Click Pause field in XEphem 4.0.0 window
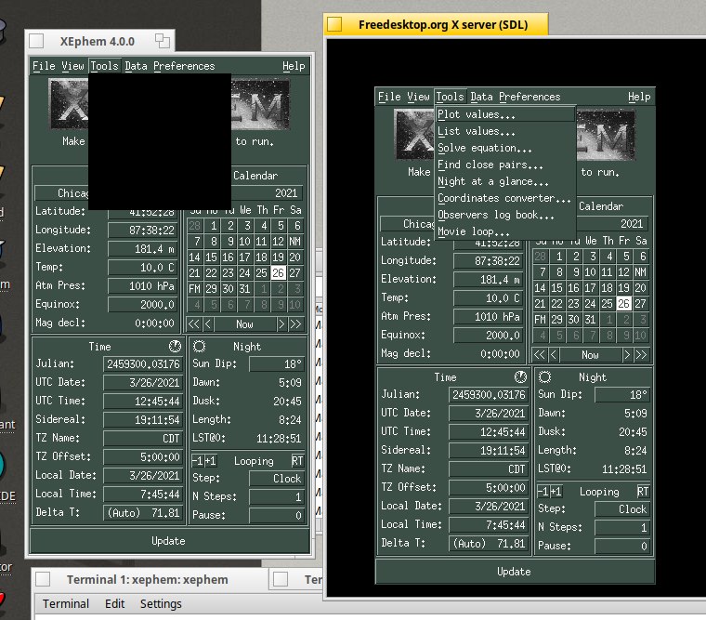Viewport: 706px width, 620px height. (x=277, y=515)
